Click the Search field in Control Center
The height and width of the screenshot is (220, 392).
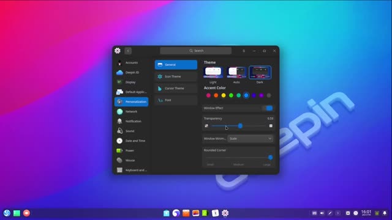tap(196, 51)
